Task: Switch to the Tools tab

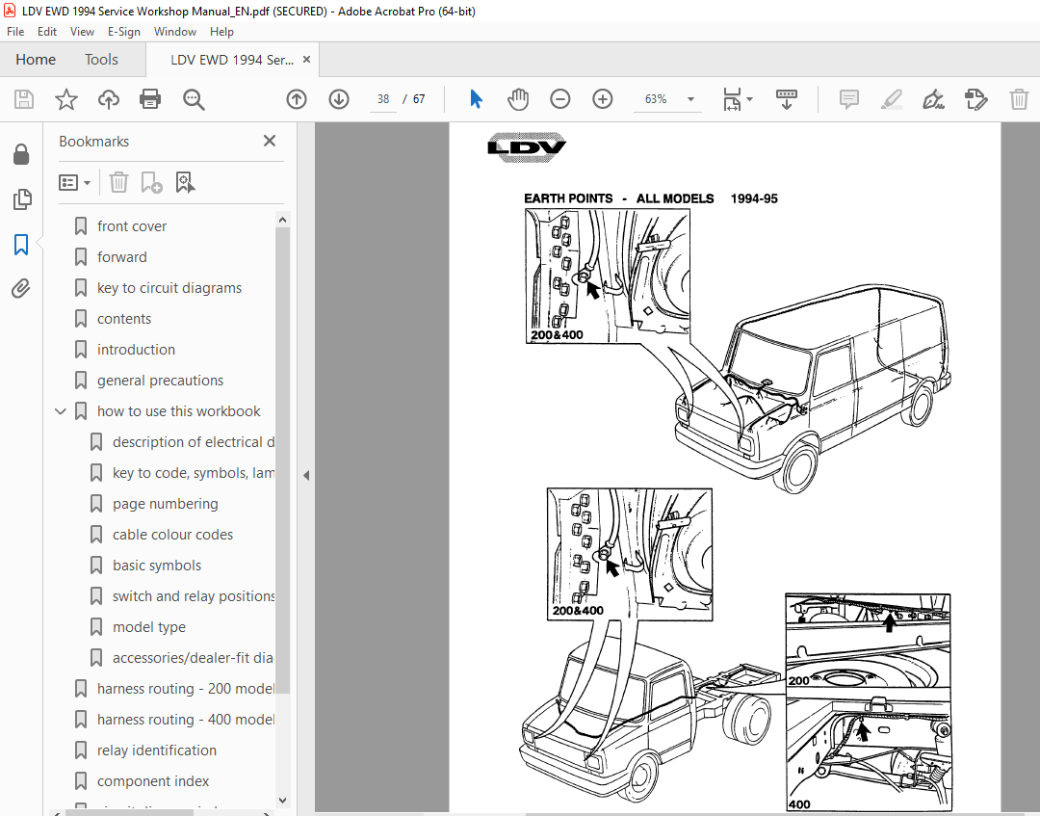Action: [101, 60]
